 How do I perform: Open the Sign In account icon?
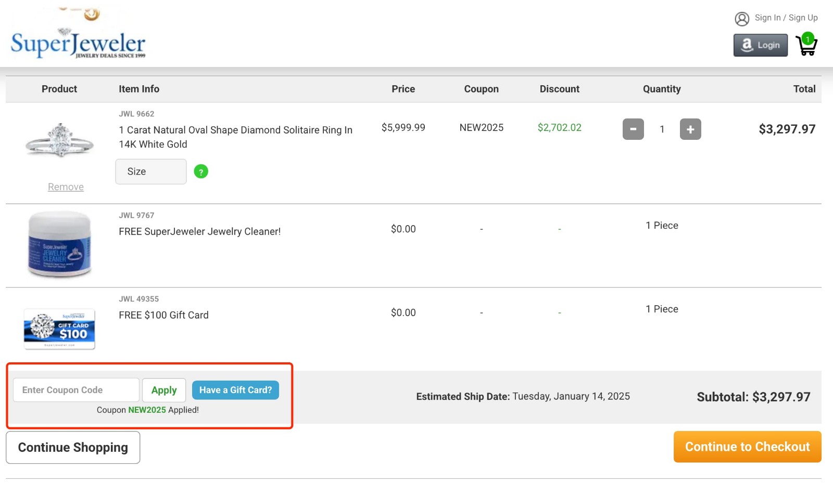pos(741,18)
